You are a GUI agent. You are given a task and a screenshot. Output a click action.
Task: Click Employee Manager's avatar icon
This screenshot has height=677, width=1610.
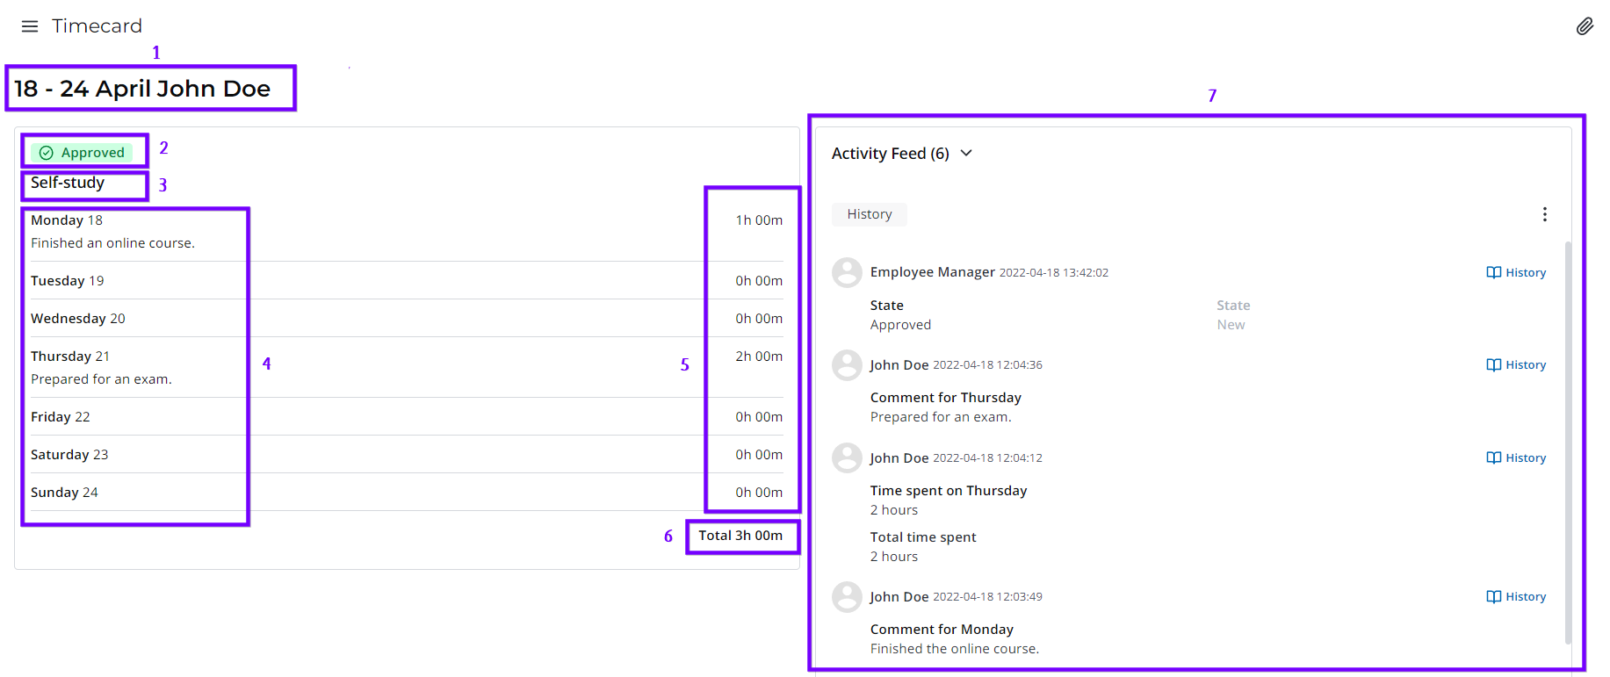847,272
